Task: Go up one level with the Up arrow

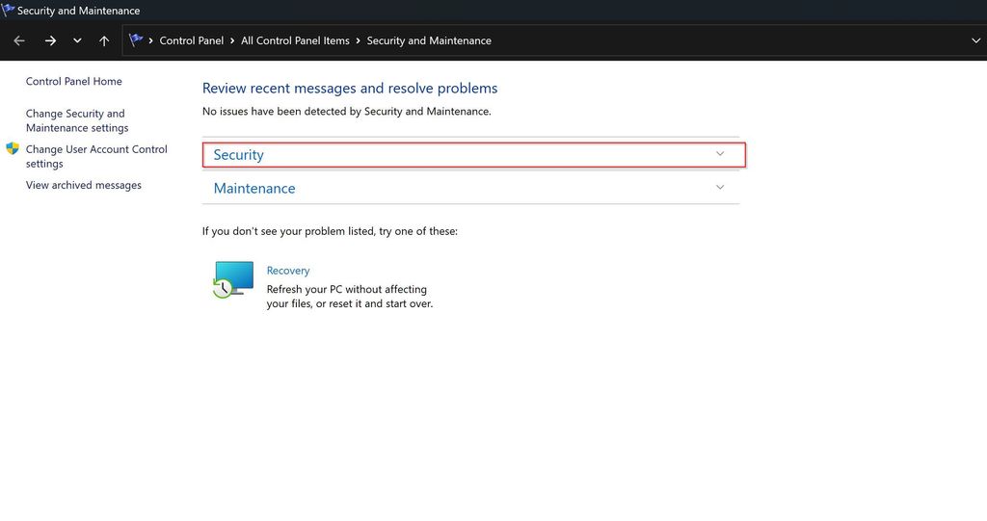Action: 104,41
